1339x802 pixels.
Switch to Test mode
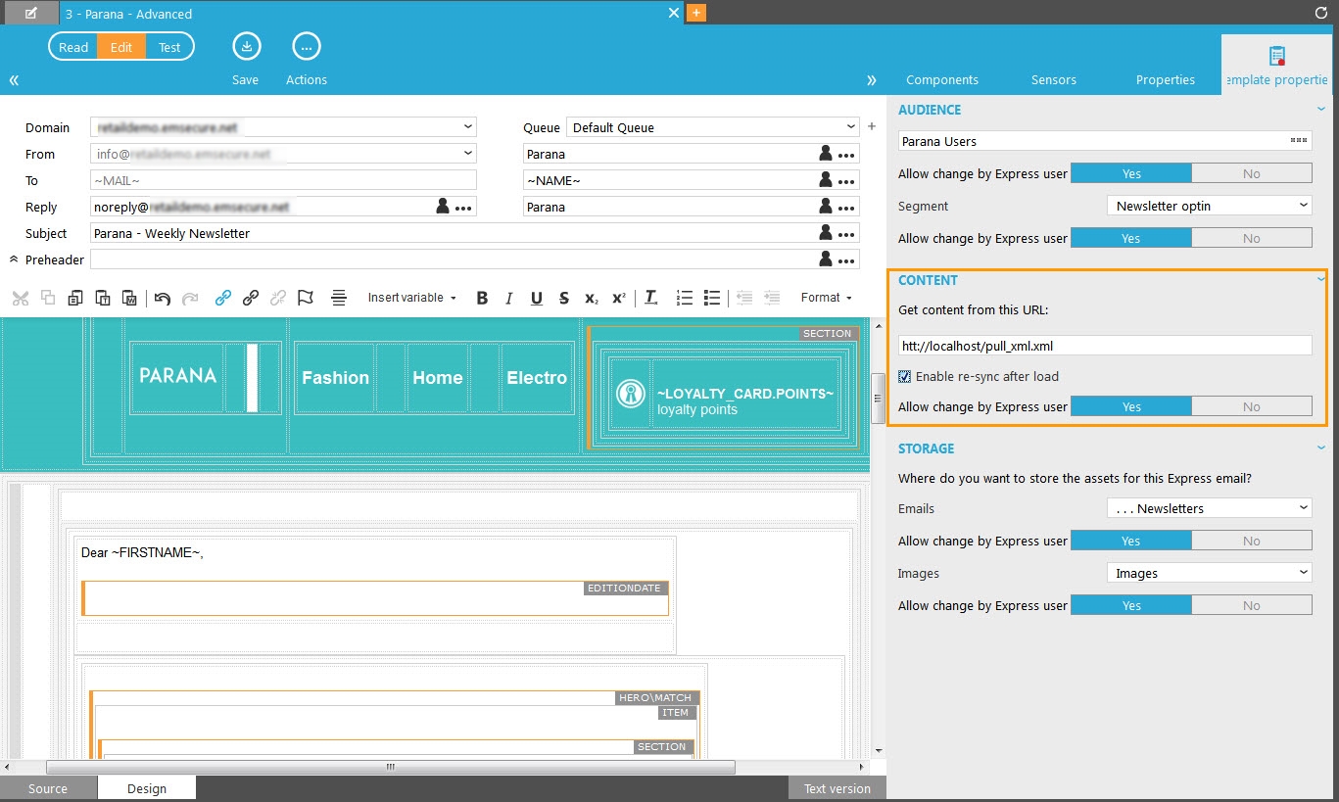click(x=169, y=47)
